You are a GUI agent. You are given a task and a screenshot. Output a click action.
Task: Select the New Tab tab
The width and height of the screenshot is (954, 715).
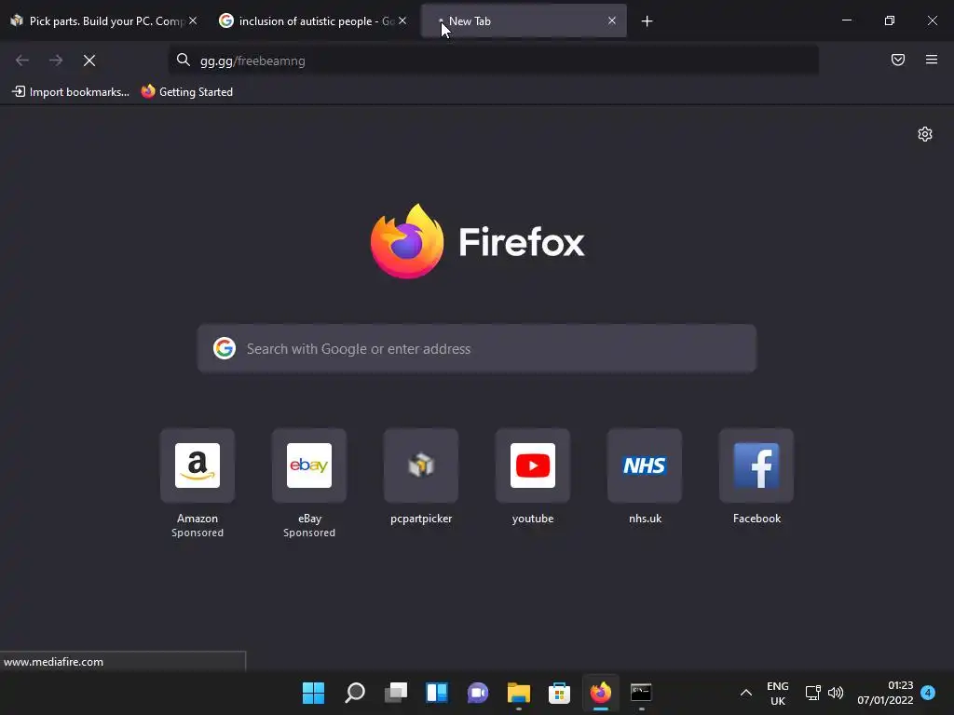(524, 21)
